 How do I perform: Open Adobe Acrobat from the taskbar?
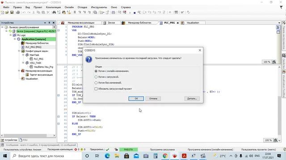point(184,156)
